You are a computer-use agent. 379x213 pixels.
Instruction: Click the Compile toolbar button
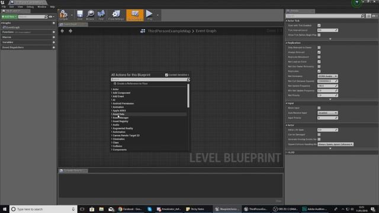pyautogui.click(x=64, y=15)
